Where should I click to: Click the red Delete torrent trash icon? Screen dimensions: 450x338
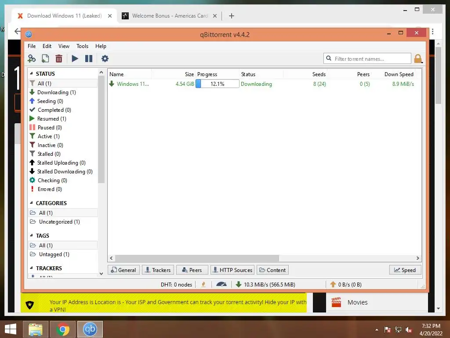pyautogui.click(x=59, y=59)
